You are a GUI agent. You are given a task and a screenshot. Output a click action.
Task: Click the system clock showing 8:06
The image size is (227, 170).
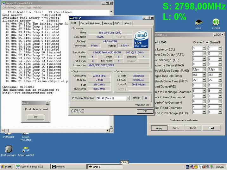tap(220, 167)
